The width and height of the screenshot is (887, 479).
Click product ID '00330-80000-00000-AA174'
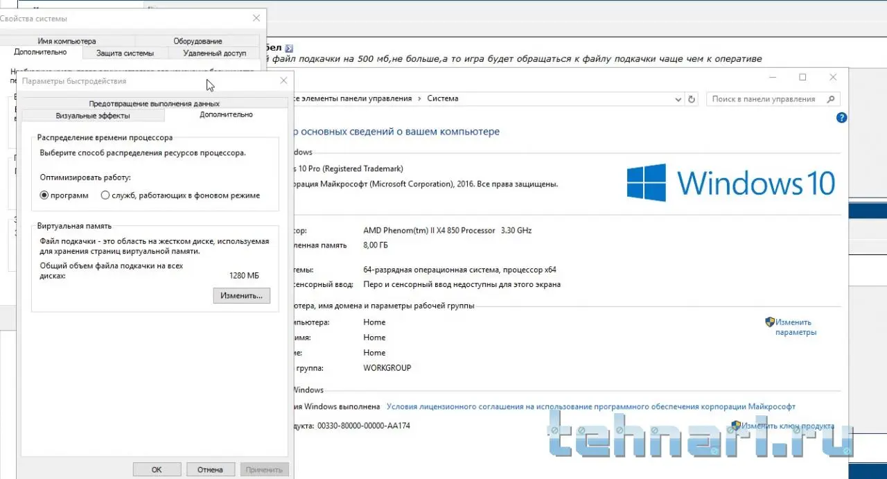pos(364,426)
